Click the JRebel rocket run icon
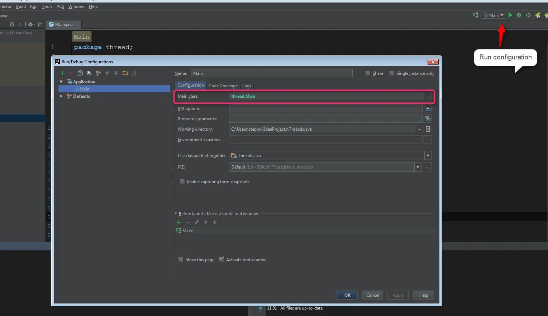Viewport: 548px width, 316px height. coord(538,15)
